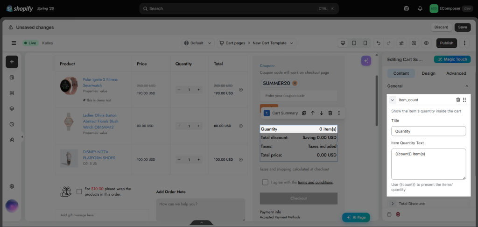Image resolution: width=478 pixels, height=227 pixels.
Task: Switch to the Advanced tab
Action: tap(456, 73)
